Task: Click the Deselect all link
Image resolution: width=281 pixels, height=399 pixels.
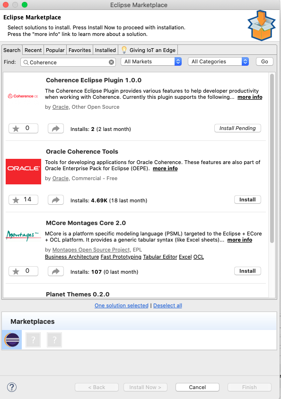Action: 167,305
